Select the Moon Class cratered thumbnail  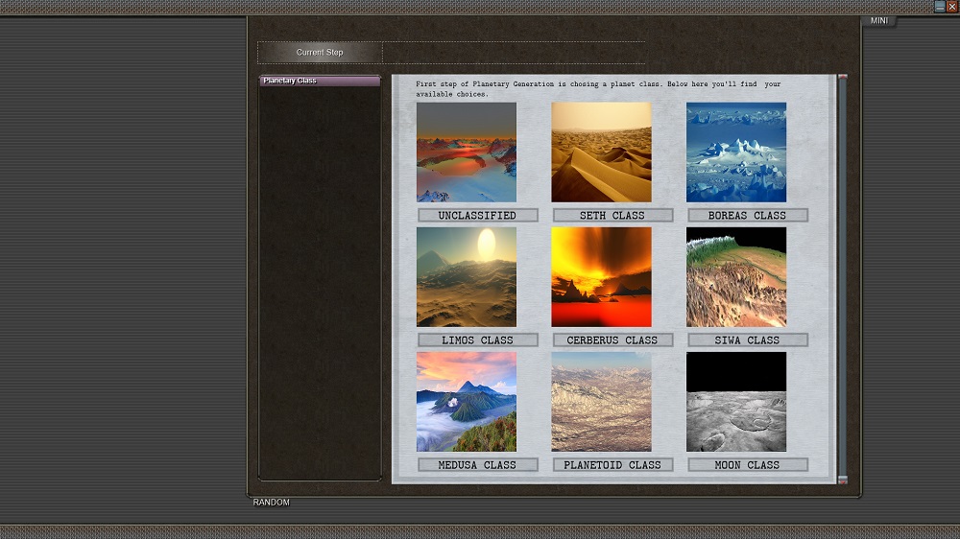coord(736,402)
